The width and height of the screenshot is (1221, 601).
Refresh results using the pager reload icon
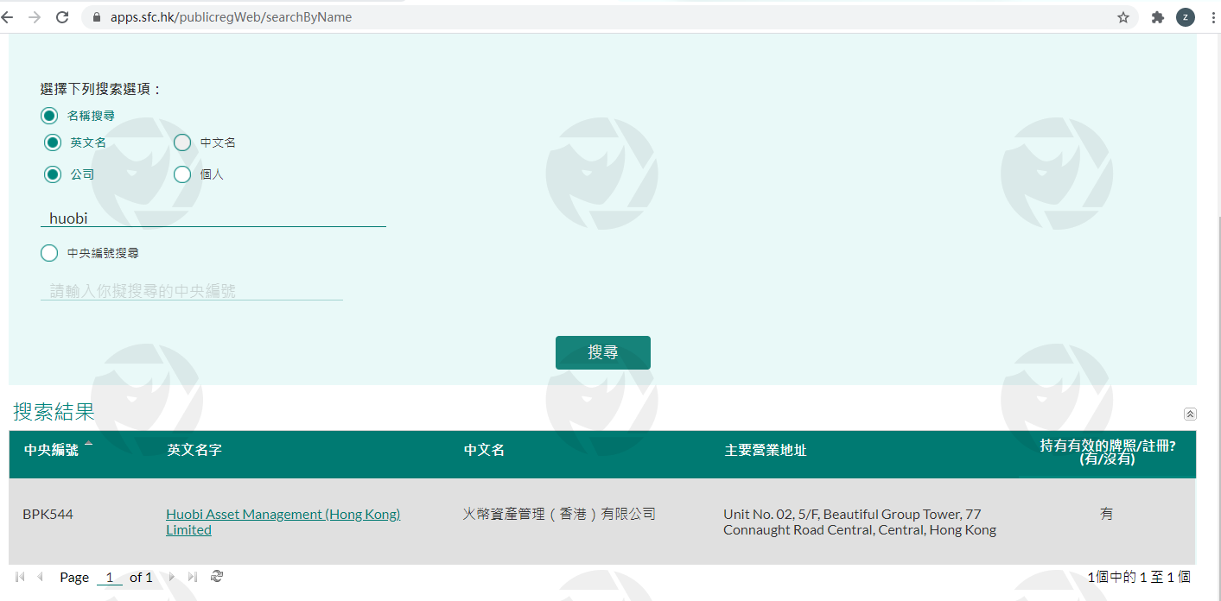point(217,577)
